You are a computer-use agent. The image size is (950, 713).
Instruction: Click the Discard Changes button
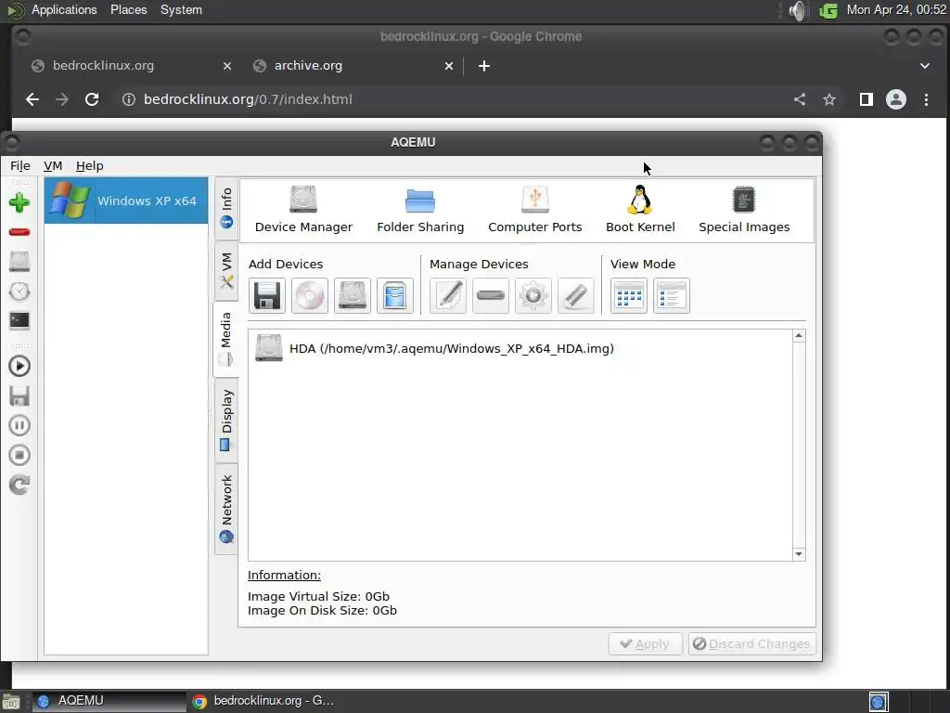point(751,644)
